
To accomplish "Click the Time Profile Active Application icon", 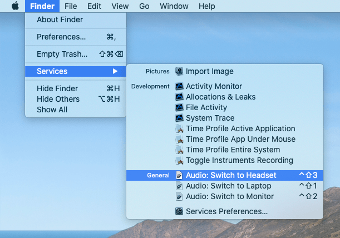I will coord(179,128).
